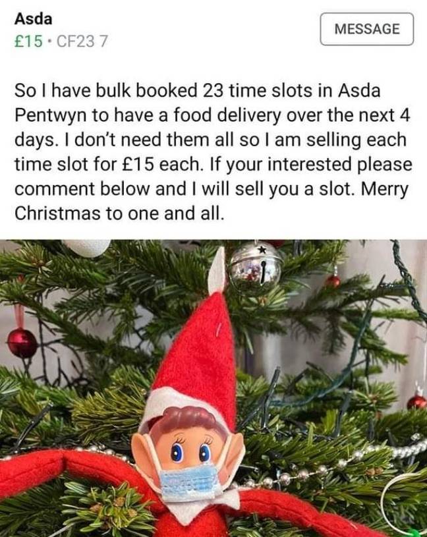Click the white felt tip above elf hat
Image resolution: width=427 pixels, height=537 pixels.
(x=217, y=271)
